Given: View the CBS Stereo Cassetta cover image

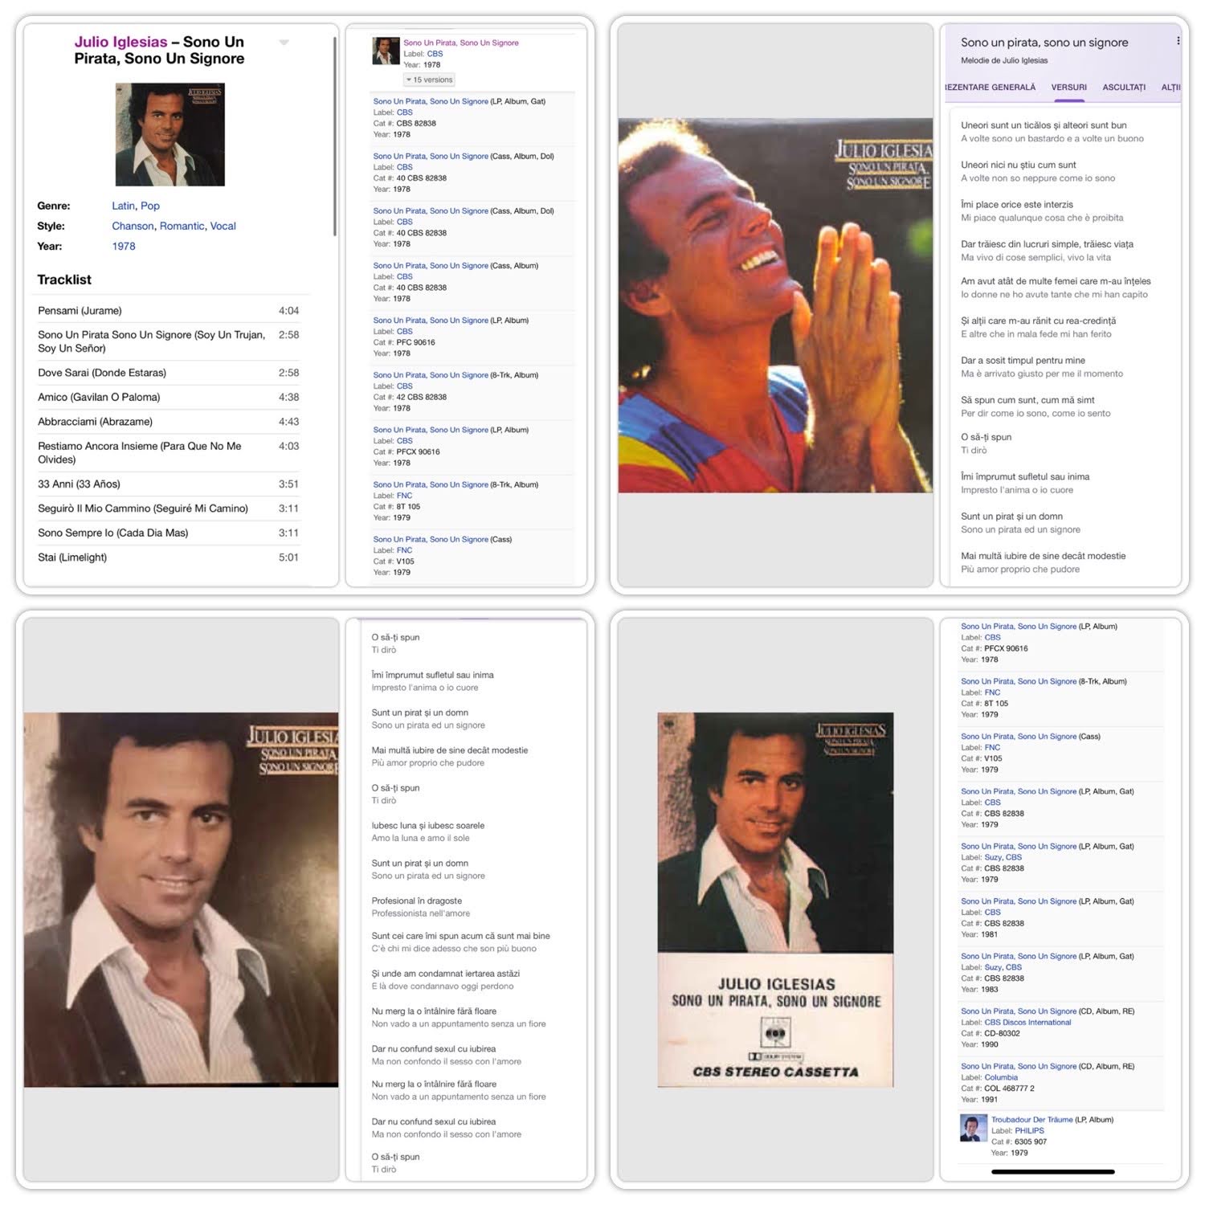Looking at the screenshot, I should [x=775, y=900].
